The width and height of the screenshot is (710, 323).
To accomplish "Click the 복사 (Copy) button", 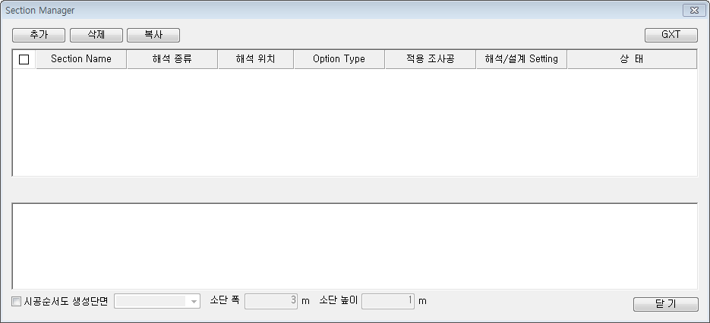I will [x=153, y=35].
